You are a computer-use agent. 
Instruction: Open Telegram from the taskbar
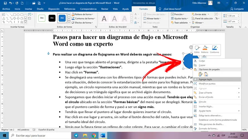pos(76,136)
